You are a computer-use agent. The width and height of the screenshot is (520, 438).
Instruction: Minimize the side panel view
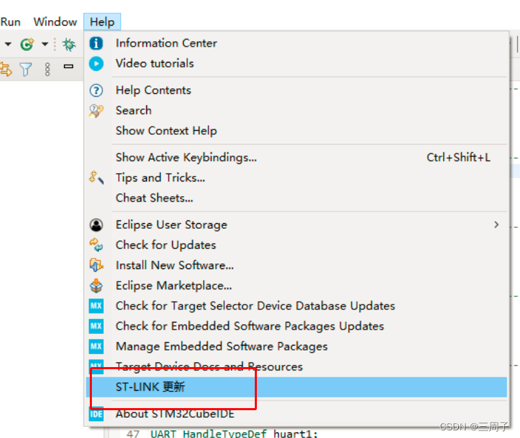[x=69, y=66]
